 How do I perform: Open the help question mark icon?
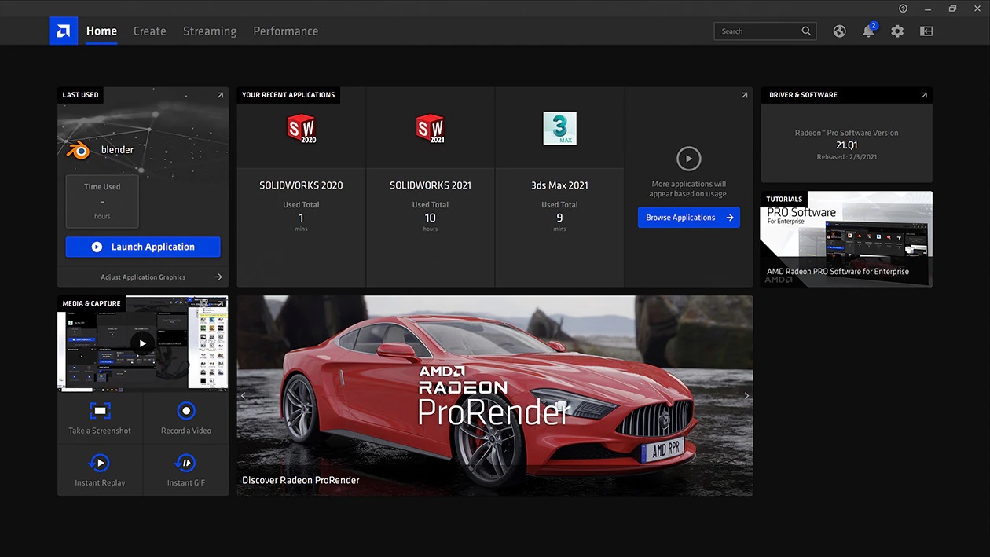point(903,9)
